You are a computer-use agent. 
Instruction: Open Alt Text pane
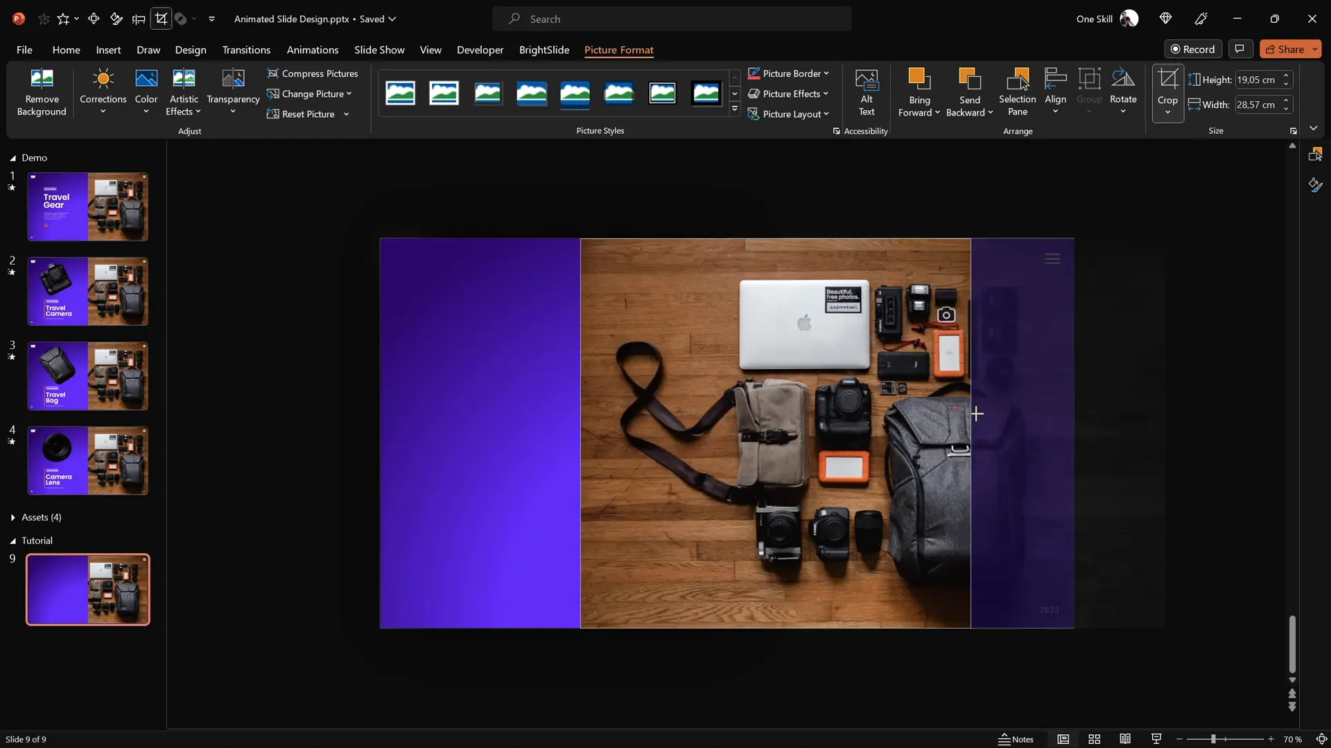[x=867, y=92]
